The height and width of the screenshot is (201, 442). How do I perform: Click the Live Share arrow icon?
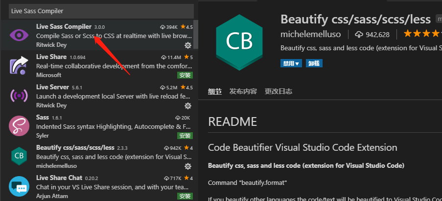(x=19, y=65)
